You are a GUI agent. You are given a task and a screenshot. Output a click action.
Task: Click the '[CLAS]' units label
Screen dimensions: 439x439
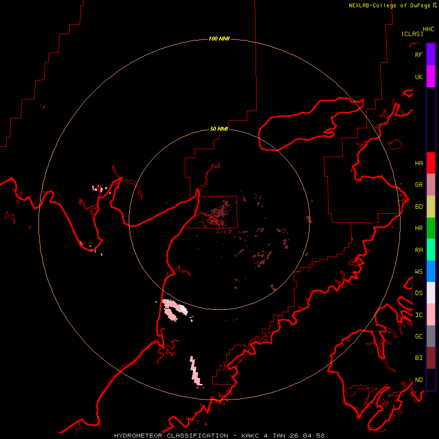(412, 34)
